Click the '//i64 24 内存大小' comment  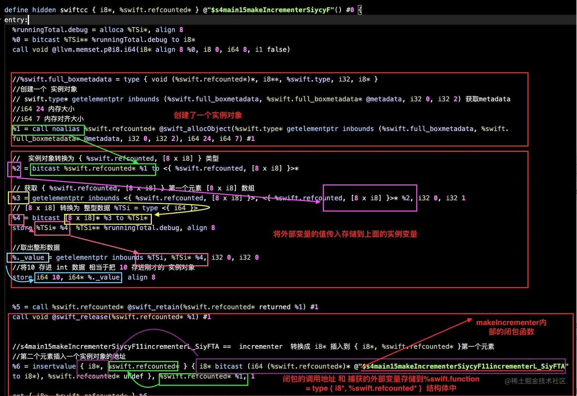click(x=43, y=109)
